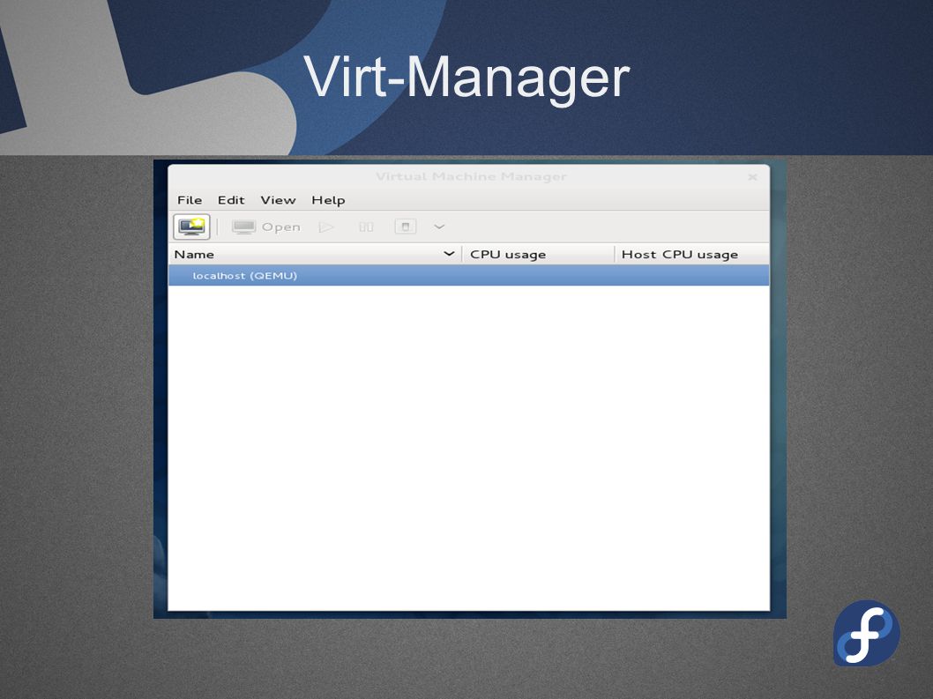
Task: Select the localhost (QEMU) connection row
Action: [469, 275]
